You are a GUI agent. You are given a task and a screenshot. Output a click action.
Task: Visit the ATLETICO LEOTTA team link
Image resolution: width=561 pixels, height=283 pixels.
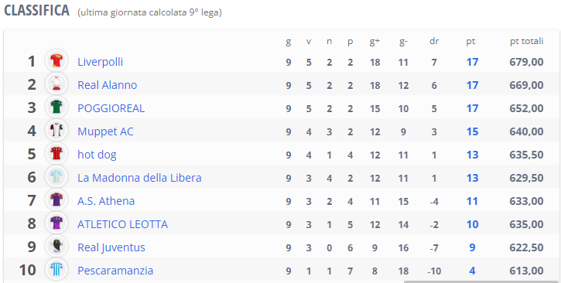[x=123, y=224]
